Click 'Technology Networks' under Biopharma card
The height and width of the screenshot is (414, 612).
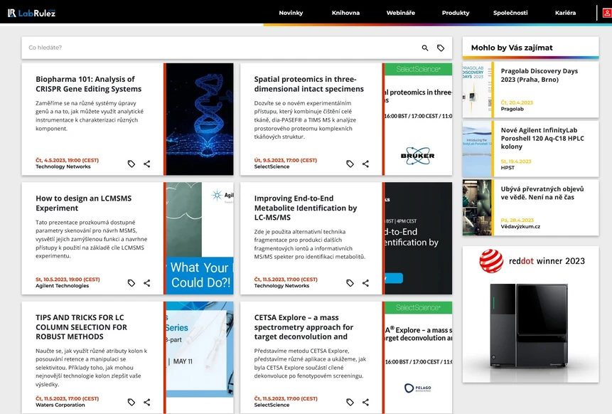click(x=63, y=166)
